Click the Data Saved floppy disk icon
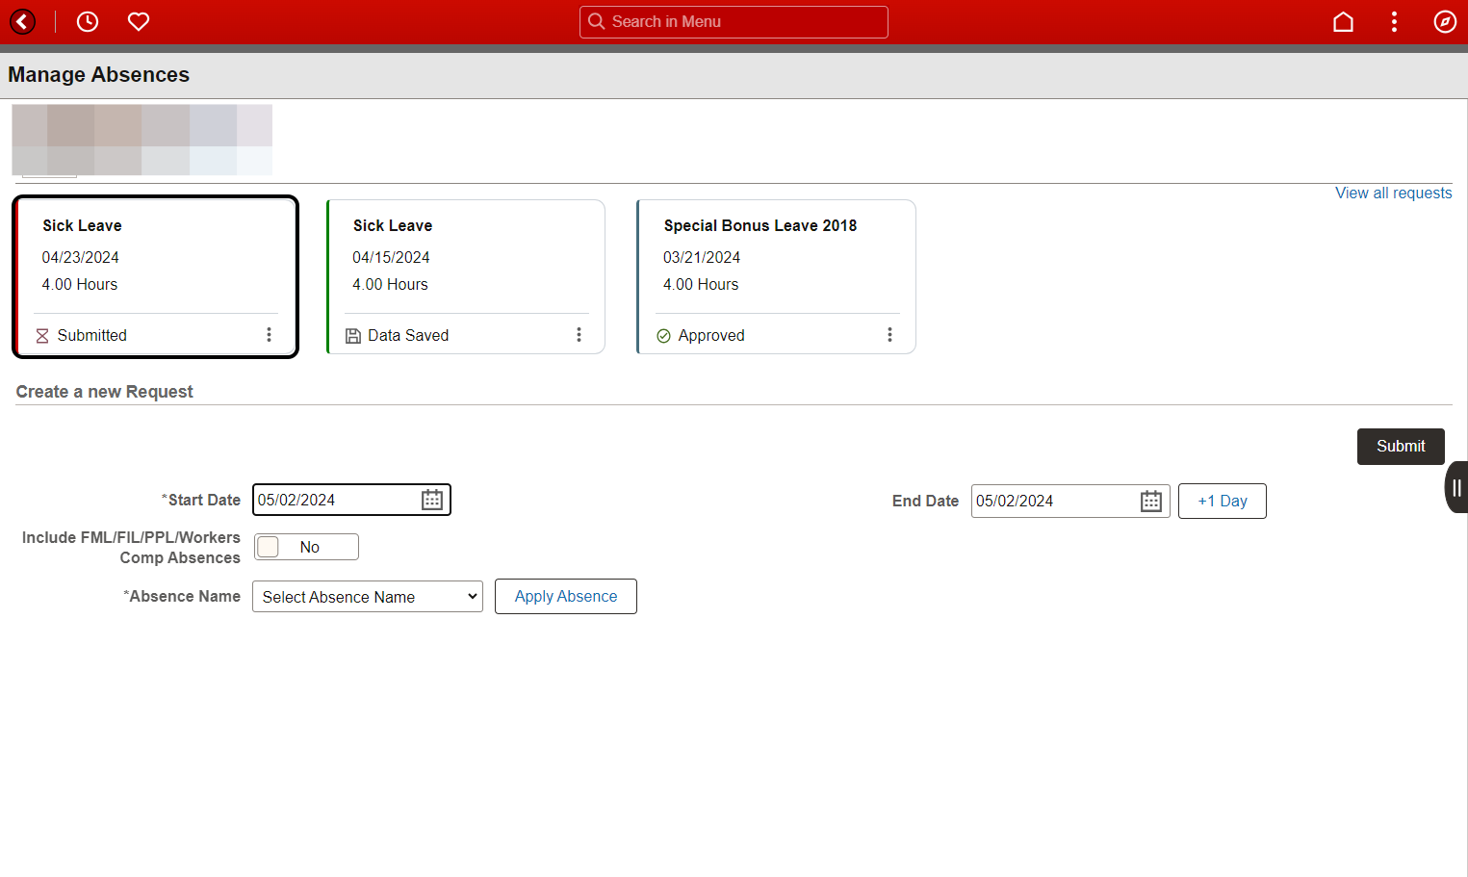The height and width of the screenshot is (877, 1468). [x=353, y=336]
